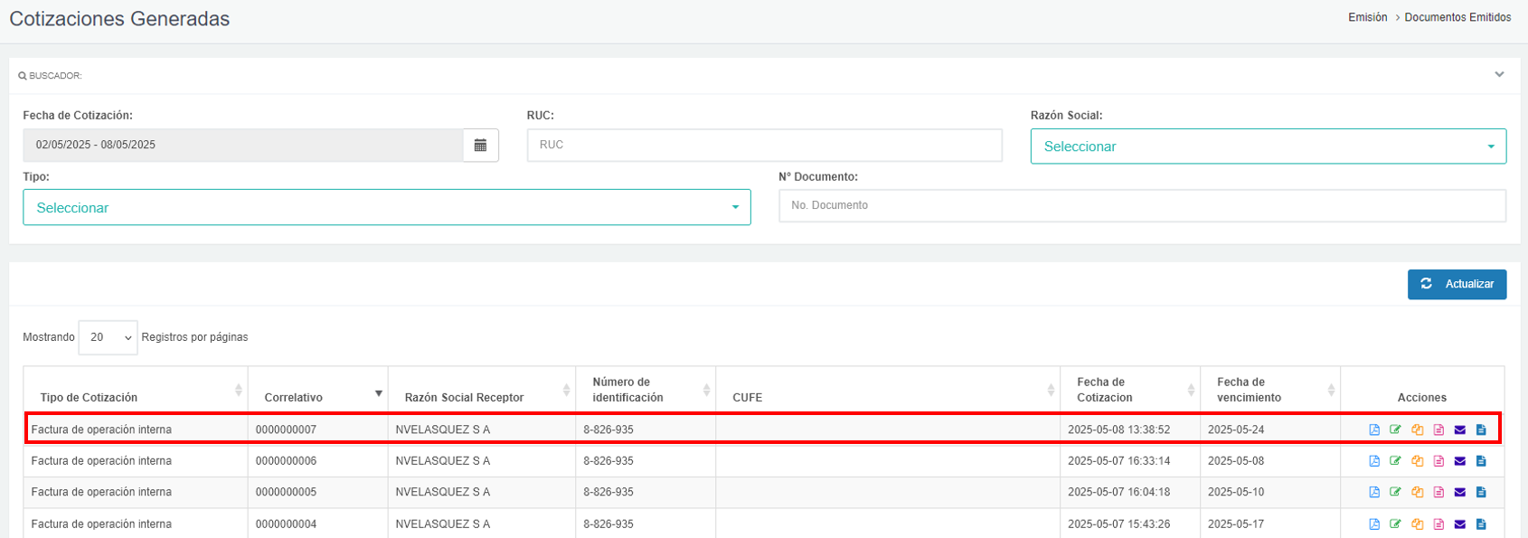Open the Razón Social dropdown
Viewport: 1528px width, 538px height.
1268,146
